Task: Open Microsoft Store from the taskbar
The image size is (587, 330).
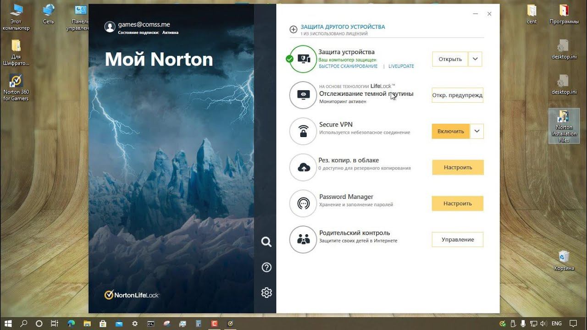Action: (103, 324)
